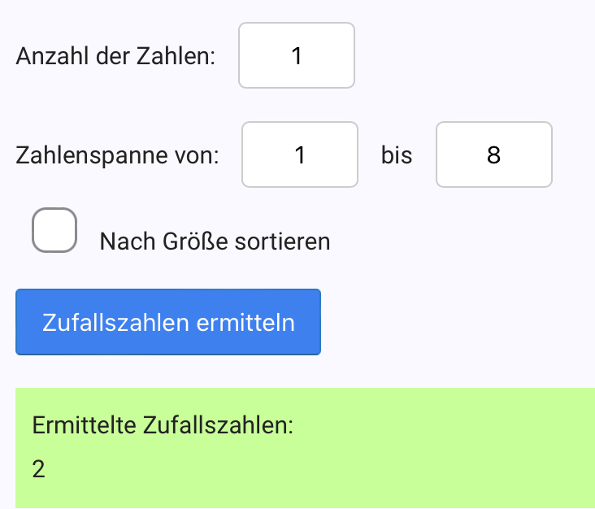The height and width of the screenshot is (509, 595).
Task: Tick the empty box beside Nach Größe sortieren
Action: coord(54,230)
